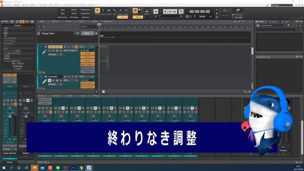This screenshot has width=304, height=171.
Task: Toggle the Snap to grid icon
Action: coord(135,10)
